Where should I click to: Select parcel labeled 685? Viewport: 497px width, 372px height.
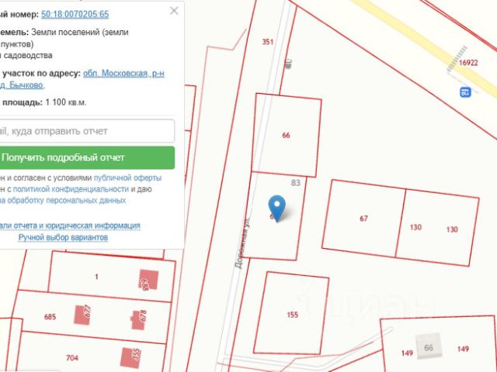[50, 317]
